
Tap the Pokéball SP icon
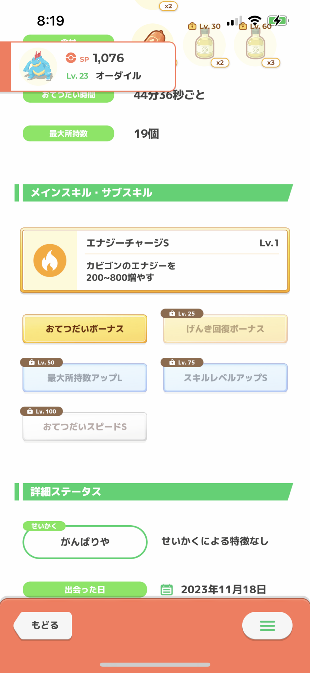coord(71,58)
